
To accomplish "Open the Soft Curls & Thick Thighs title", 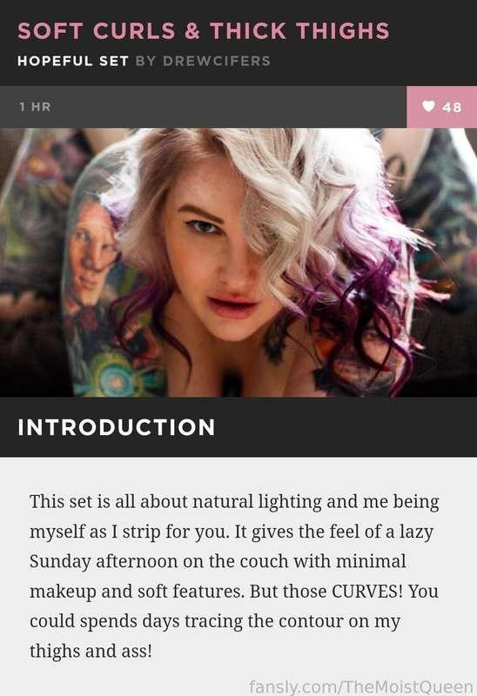I will (x=204, y=31).
